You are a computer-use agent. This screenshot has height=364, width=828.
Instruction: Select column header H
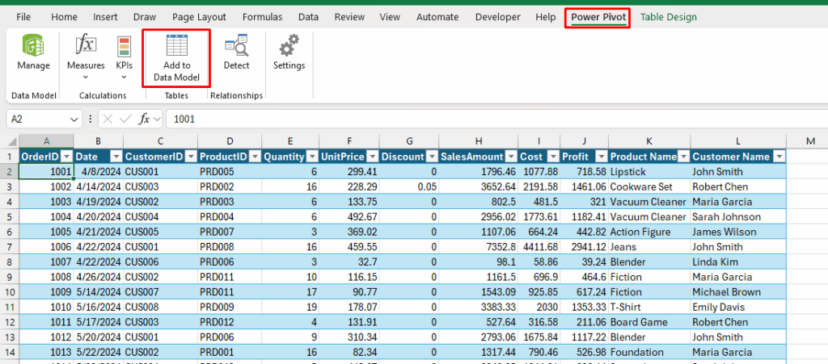479,141
